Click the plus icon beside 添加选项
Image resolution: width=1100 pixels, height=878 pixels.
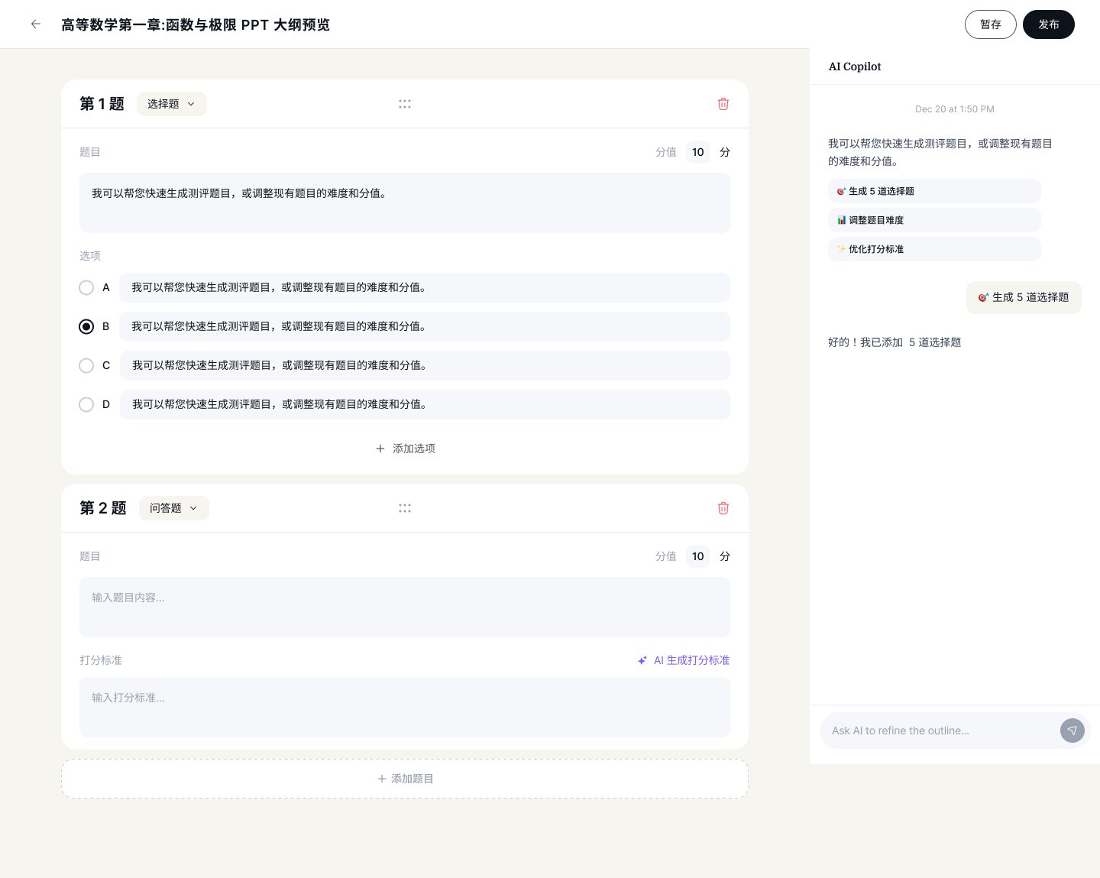[381, 449]
